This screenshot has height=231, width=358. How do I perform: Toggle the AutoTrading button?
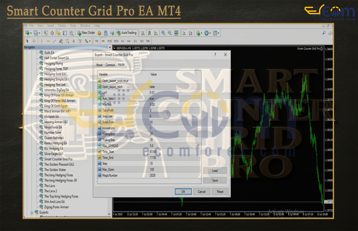[x=127, y=33]
